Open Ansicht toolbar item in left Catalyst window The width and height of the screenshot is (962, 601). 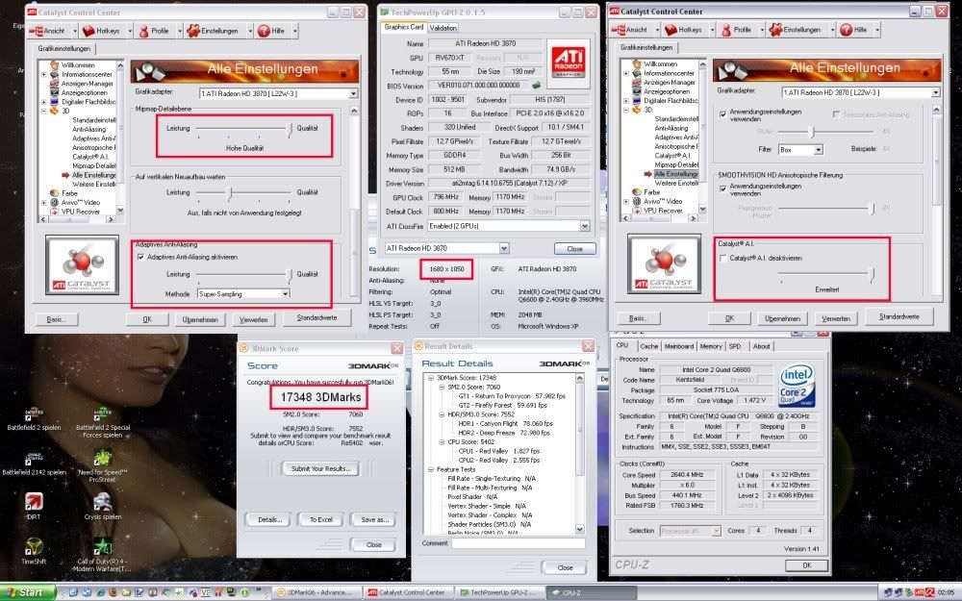pyautogui.click(x=49, y=31)
